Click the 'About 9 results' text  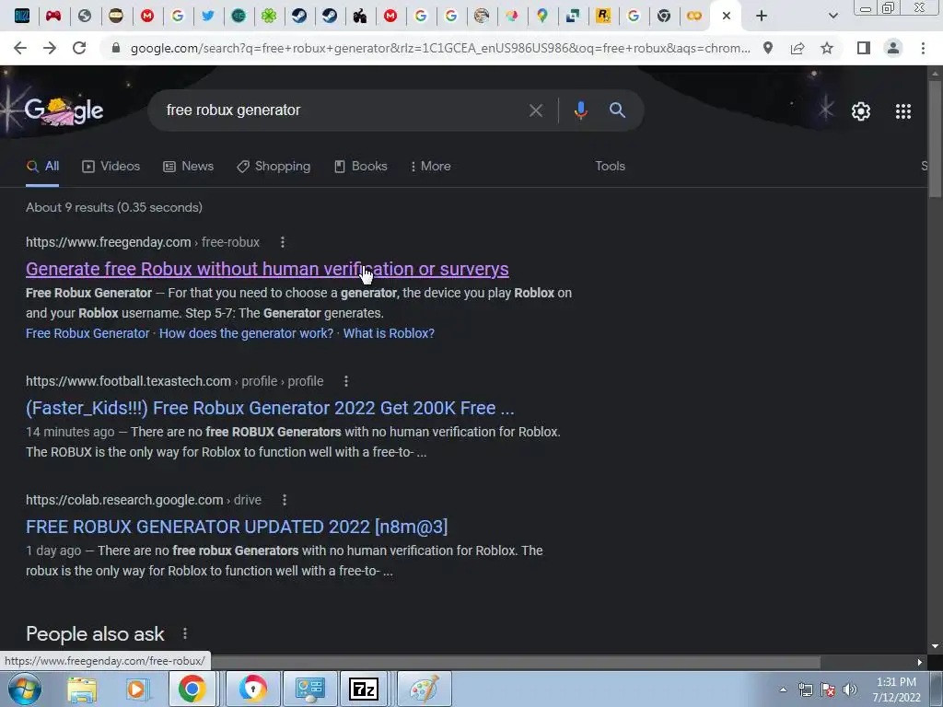click(x=113, y=207)
